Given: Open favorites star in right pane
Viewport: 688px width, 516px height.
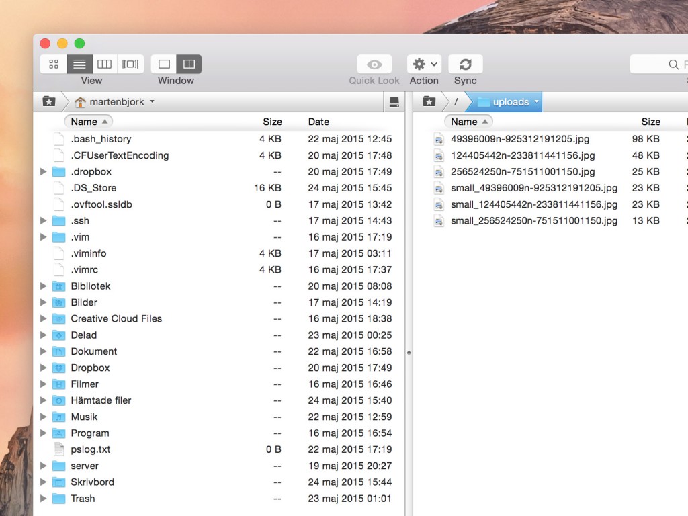Looking at the screenshot, I should point(428,101).
